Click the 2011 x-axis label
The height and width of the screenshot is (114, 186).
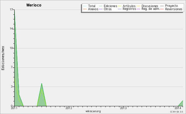14,108
